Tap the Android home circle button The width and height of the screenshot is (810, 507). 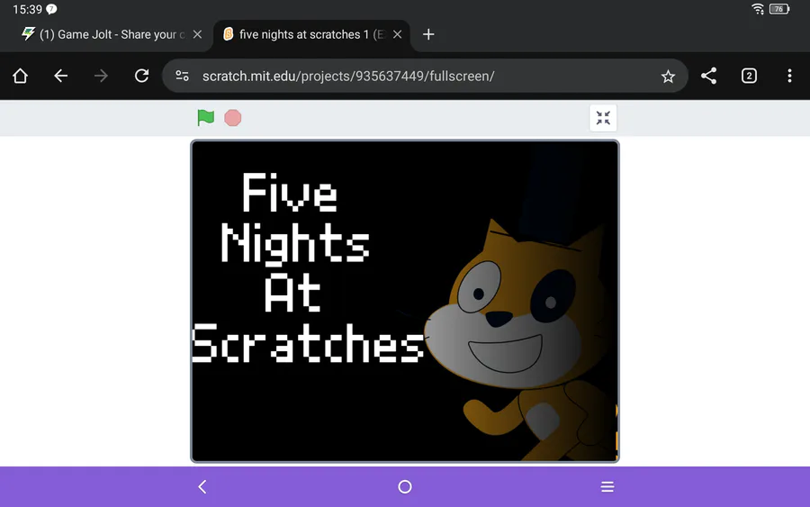click(405, 487)
